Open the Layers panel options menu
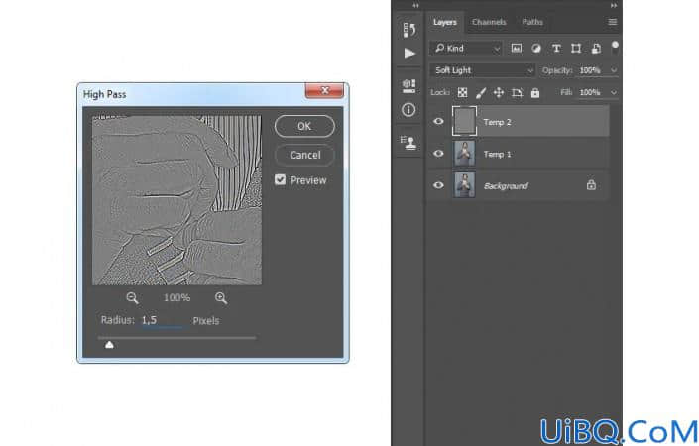 click(x=613, y=22)
